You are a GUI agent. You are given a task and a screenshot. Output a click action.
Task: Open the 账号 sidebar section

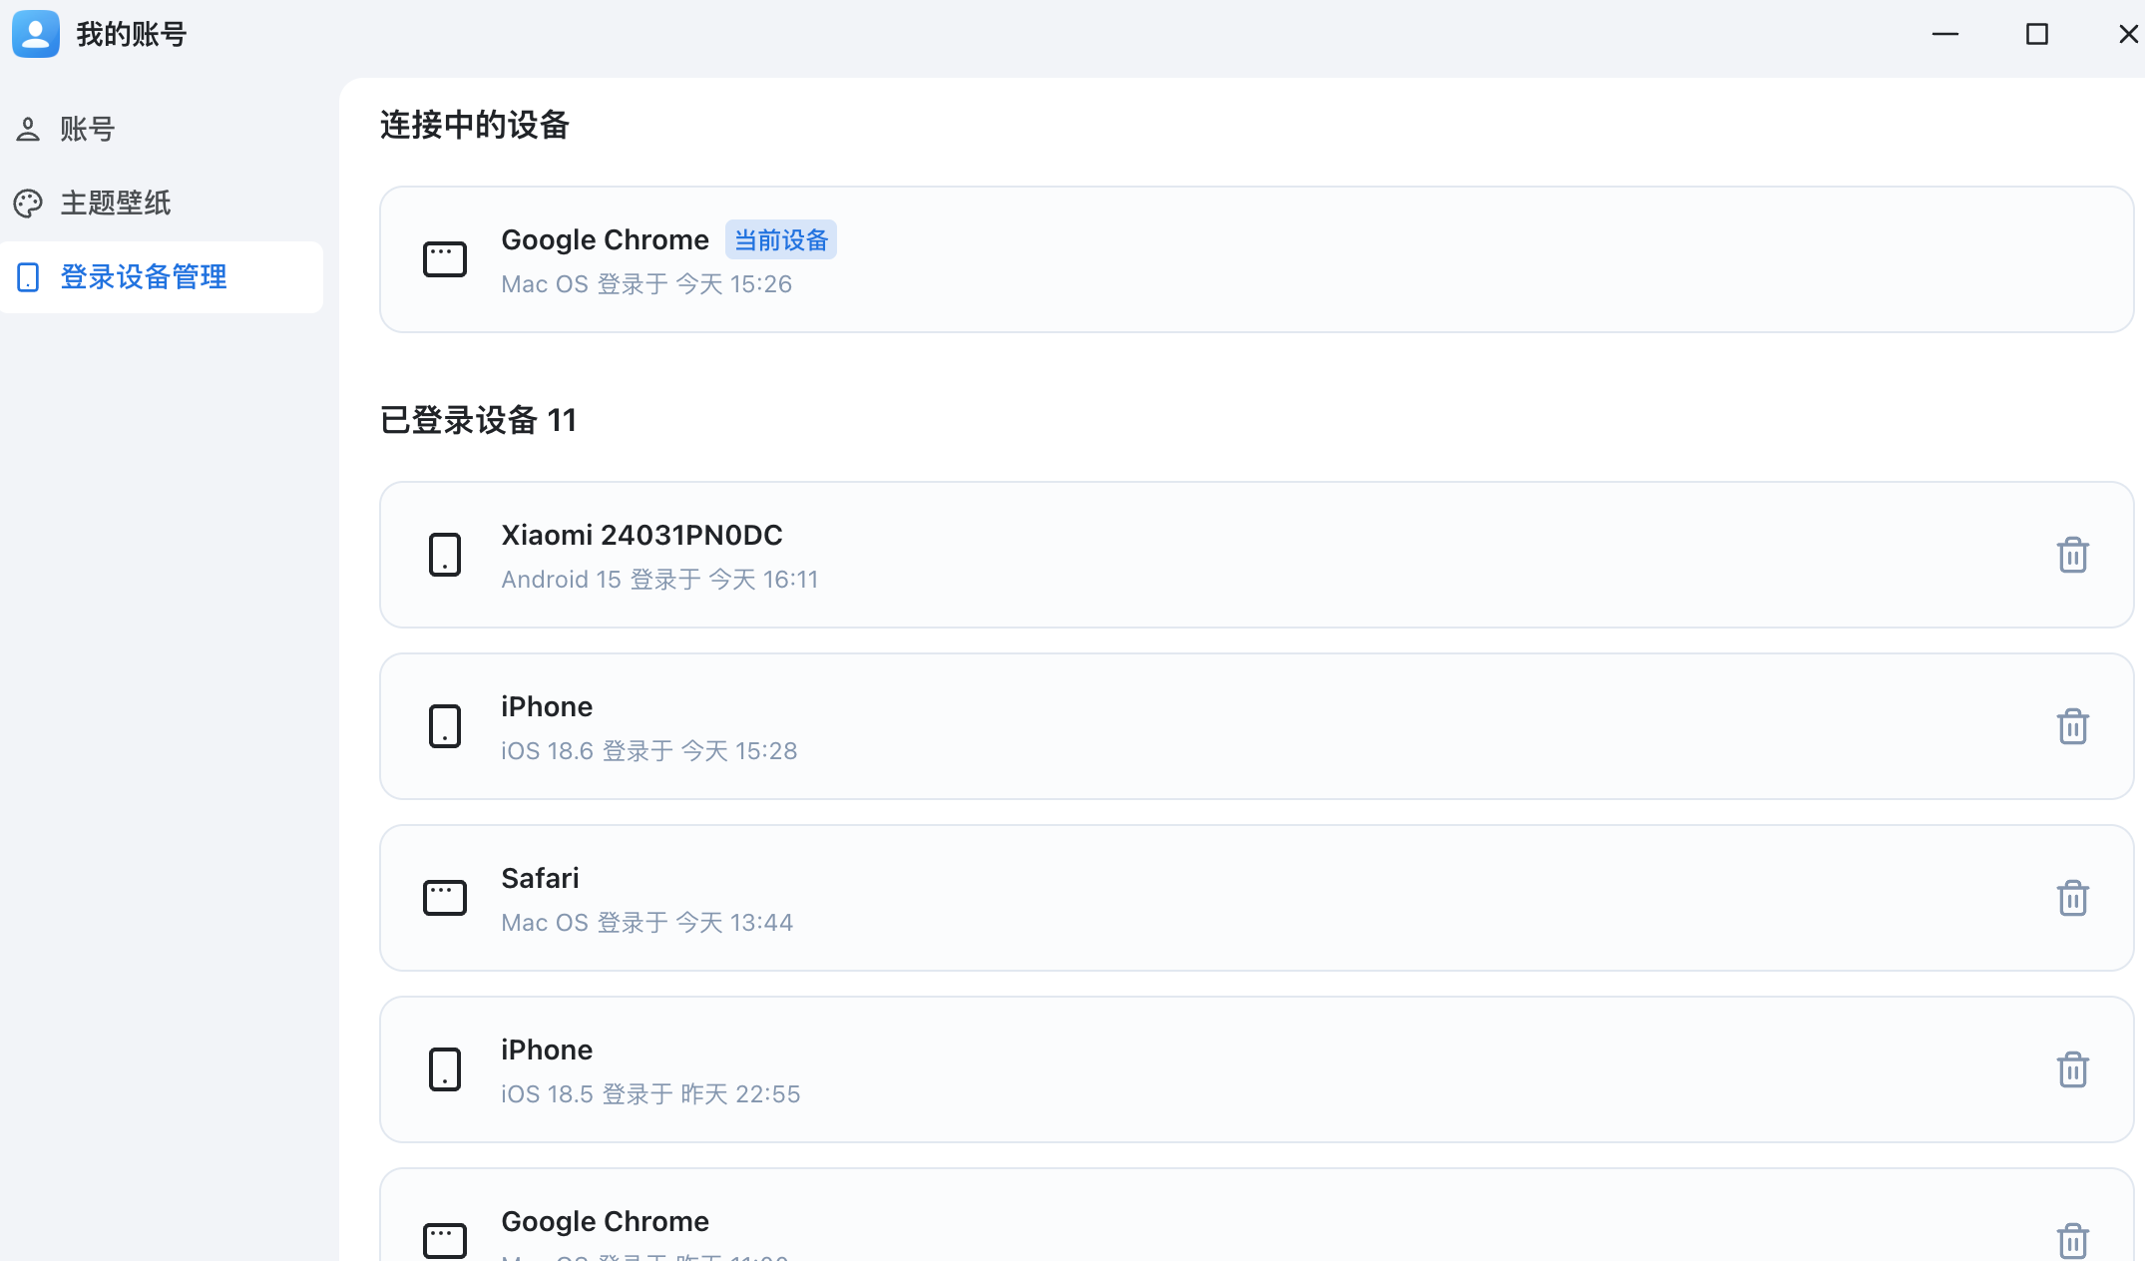(x=88, y=129)
